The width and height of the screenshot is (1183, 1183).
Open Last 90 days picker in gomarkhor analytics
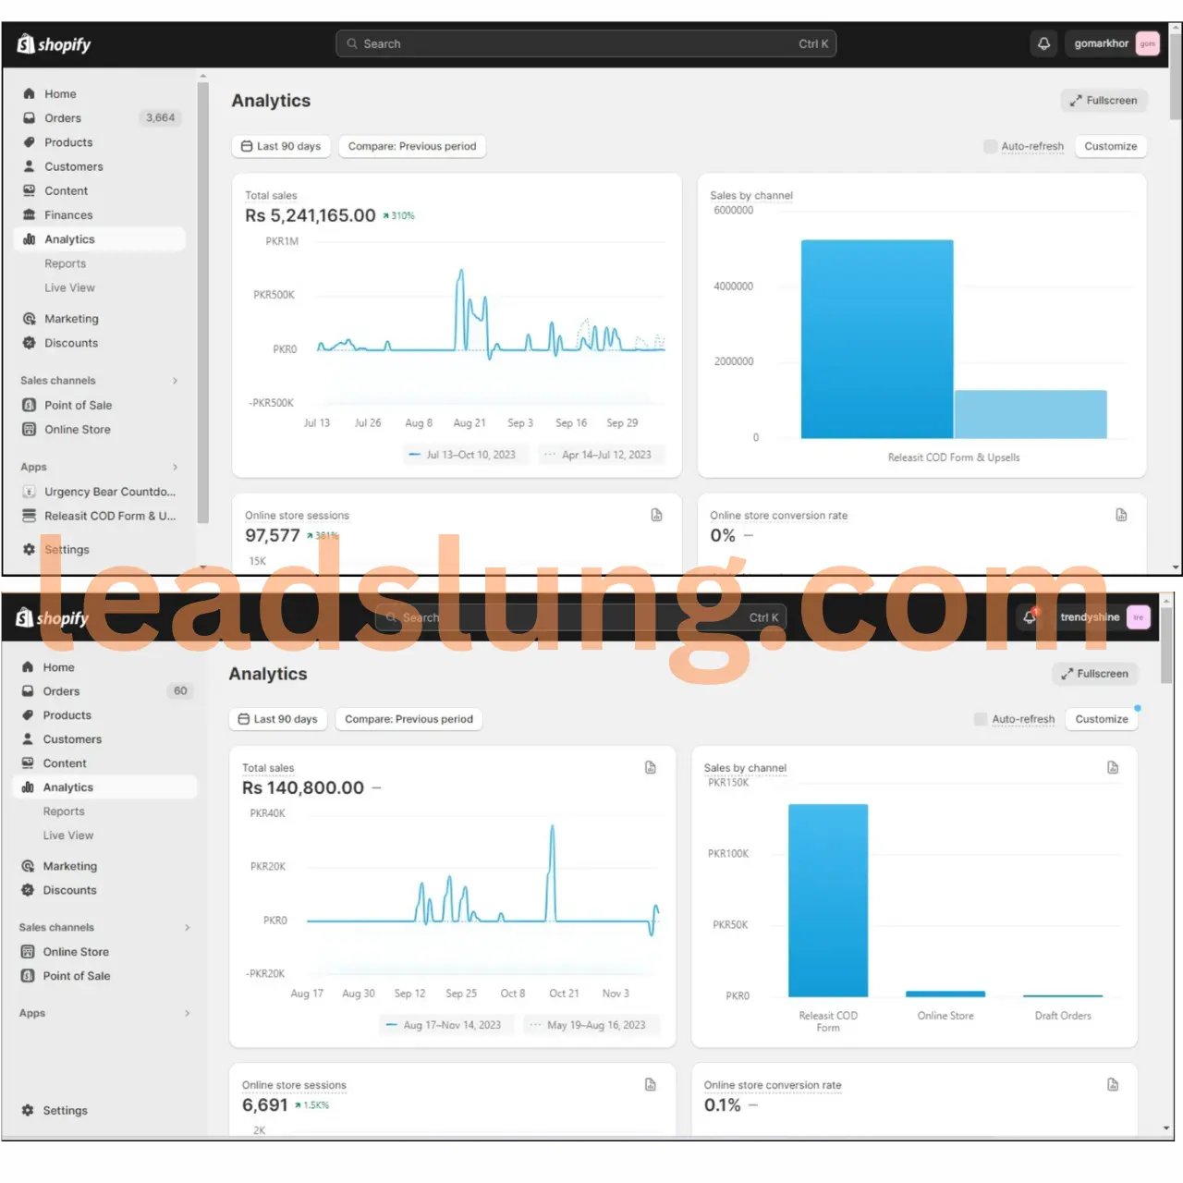(x=281, y=146)
